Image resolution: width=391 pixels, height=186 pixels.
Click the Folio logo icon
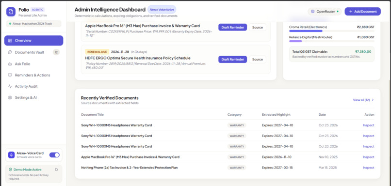point(11,12)
